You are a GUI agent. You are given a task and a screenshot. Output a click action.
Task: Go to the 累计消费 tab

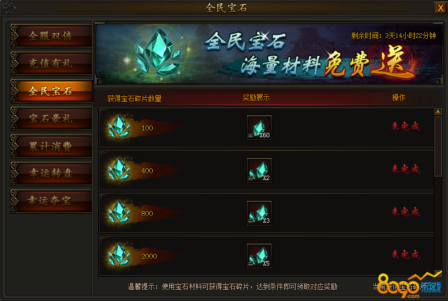(x=51, y=146)
